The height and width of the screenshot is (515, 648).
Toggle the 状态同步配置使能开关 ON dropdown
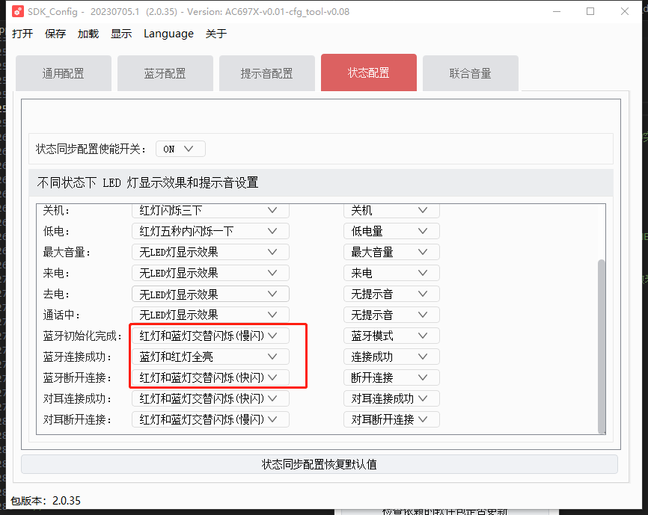pyautogui.click(x=180, y=149)
